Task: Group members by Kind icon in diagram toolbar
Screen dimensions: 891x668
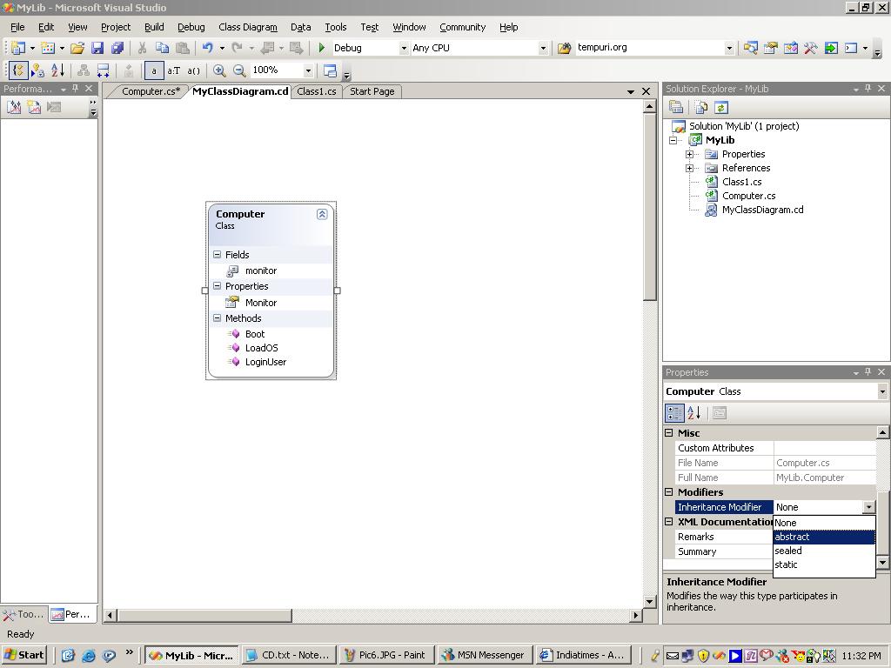Action: coord(18,70)
